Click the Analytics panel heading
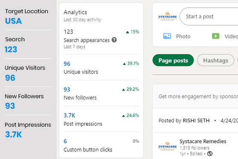This screenshot has height=159, width=238. [75, 12]
